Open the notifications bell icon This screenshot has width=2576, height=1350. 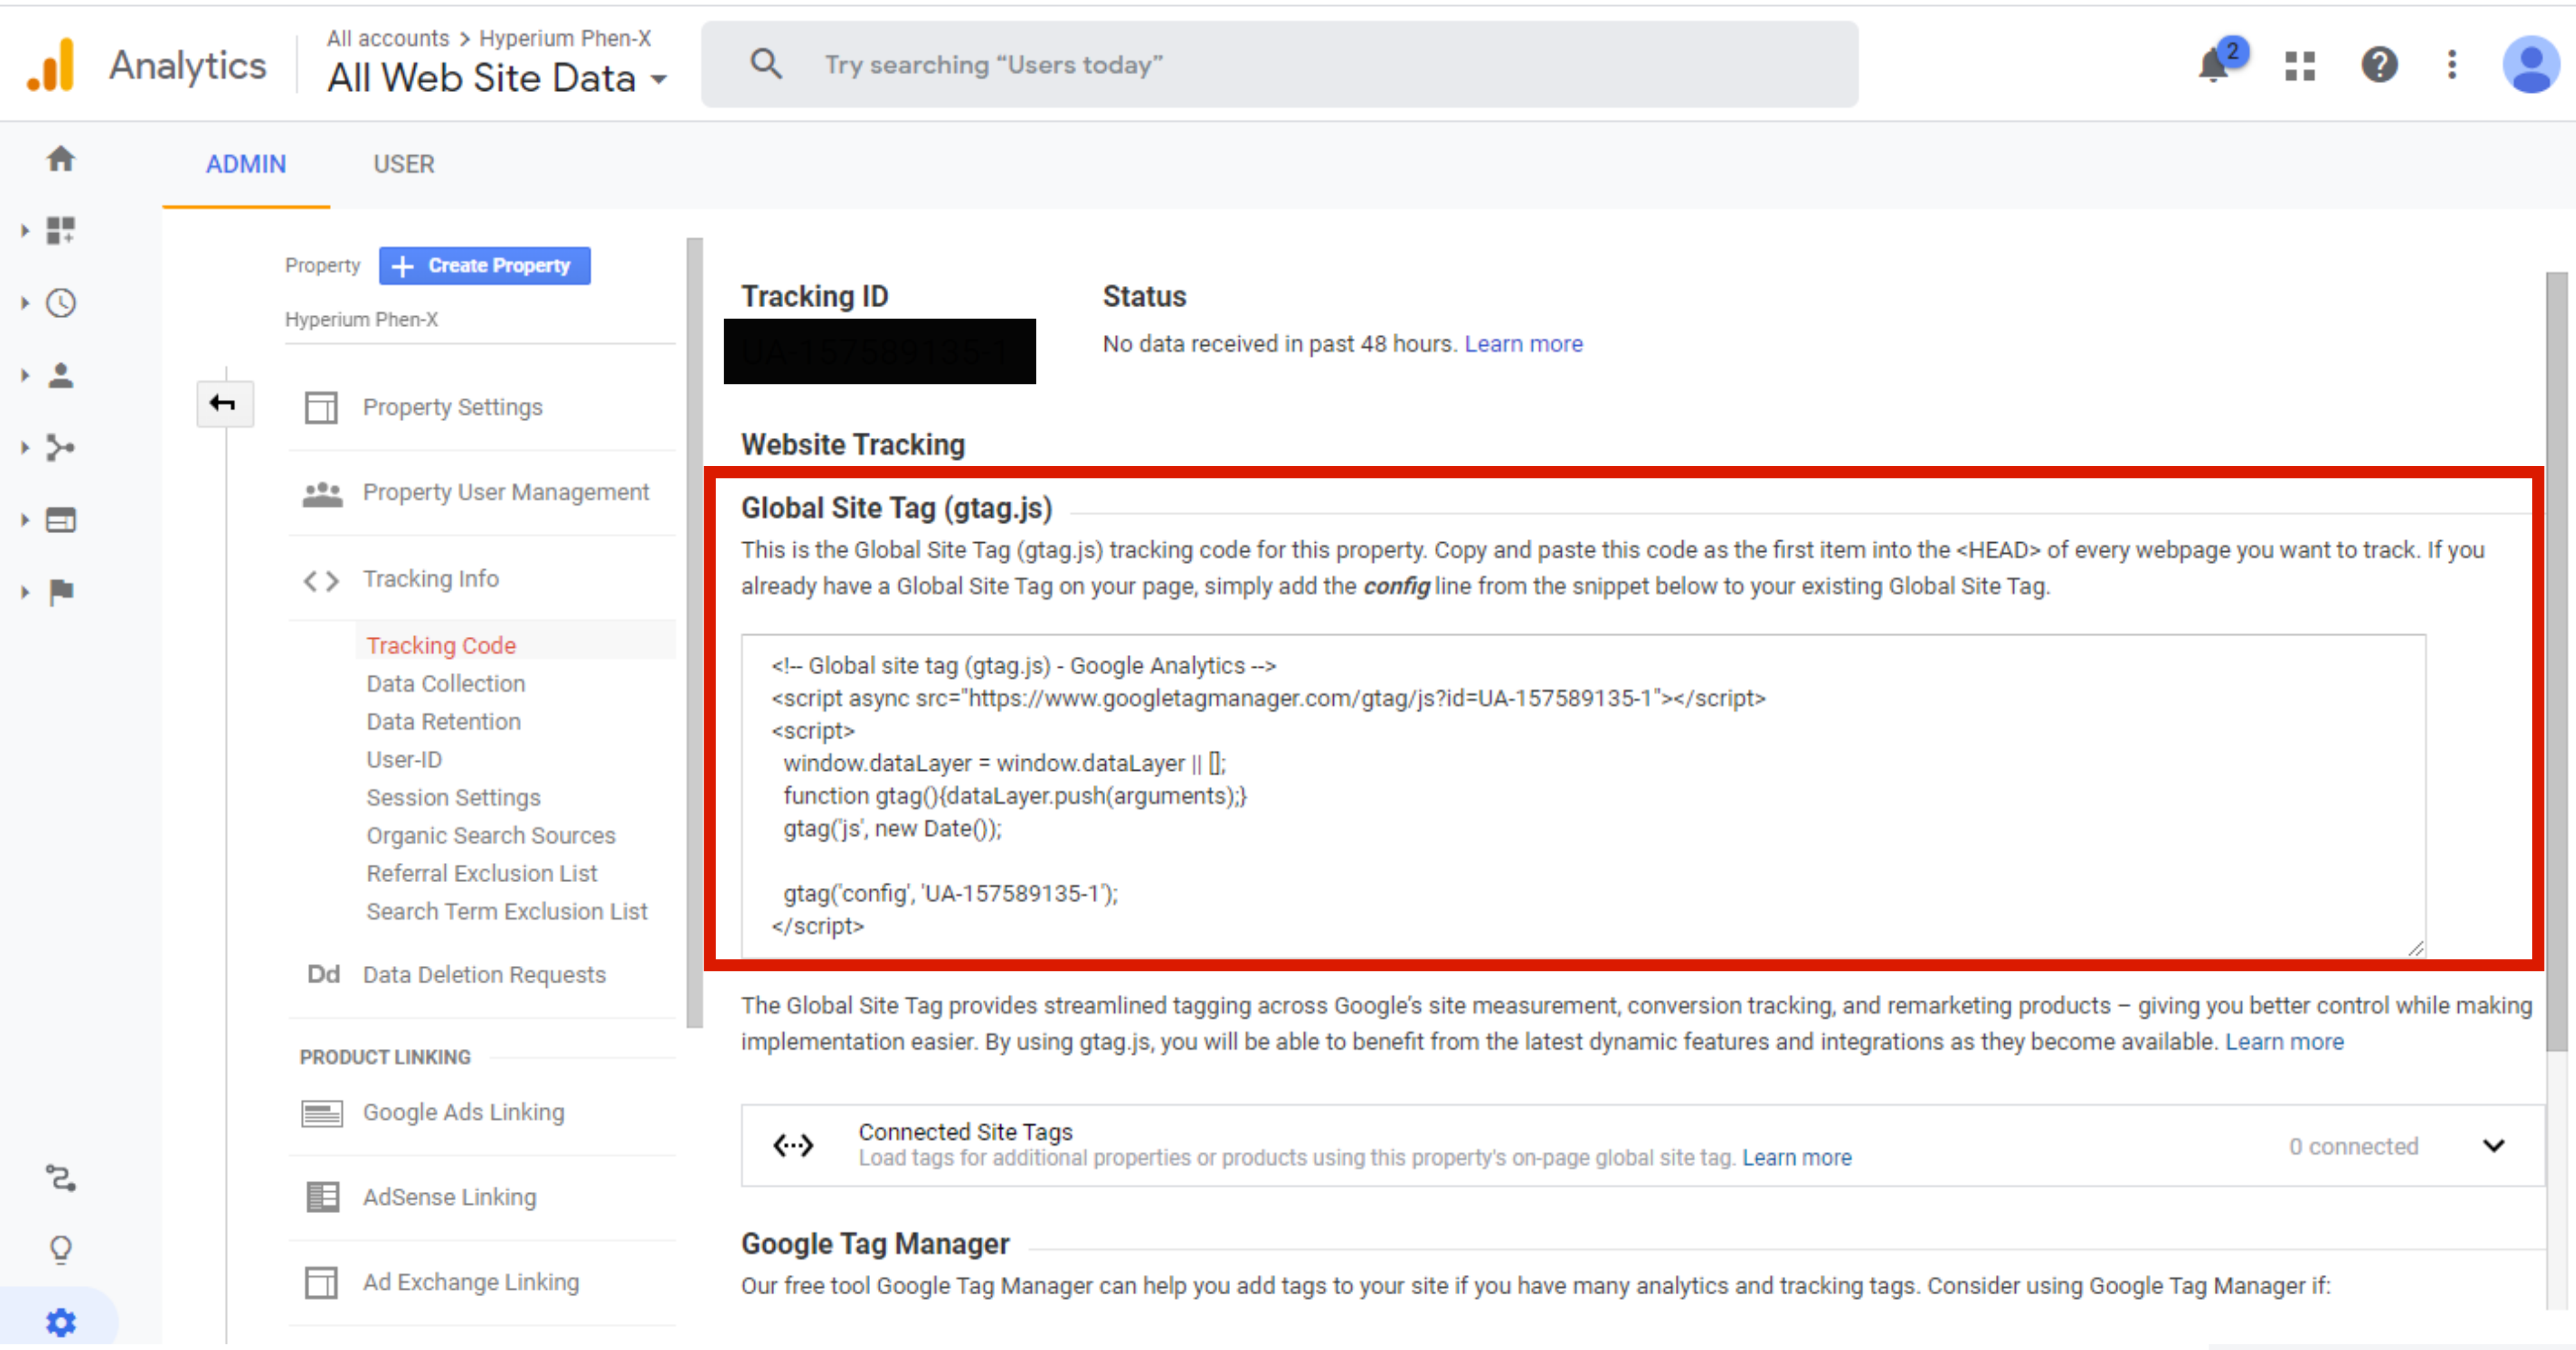coord(2213,66)
